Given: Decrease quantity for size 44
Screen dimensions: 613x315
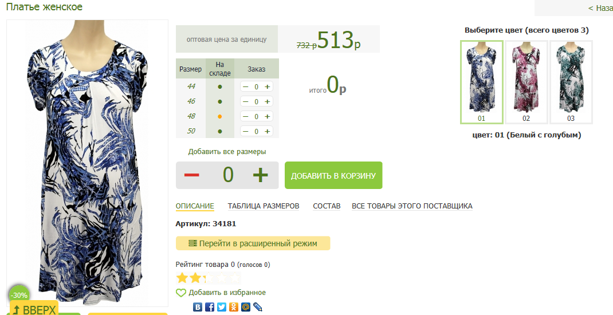Looking at the screenshot, I should 246,86.
